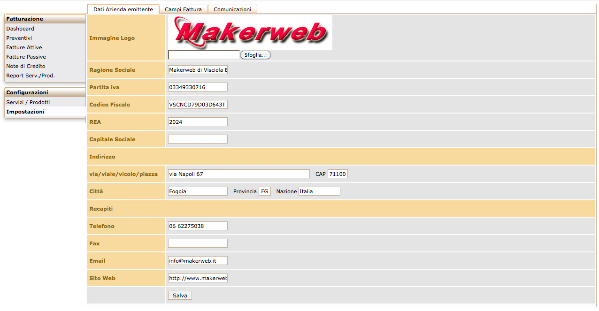Click the Partita iva label
Image resolution: width=599 pixels, height=311 pixels.
click(x=104, y=87)
